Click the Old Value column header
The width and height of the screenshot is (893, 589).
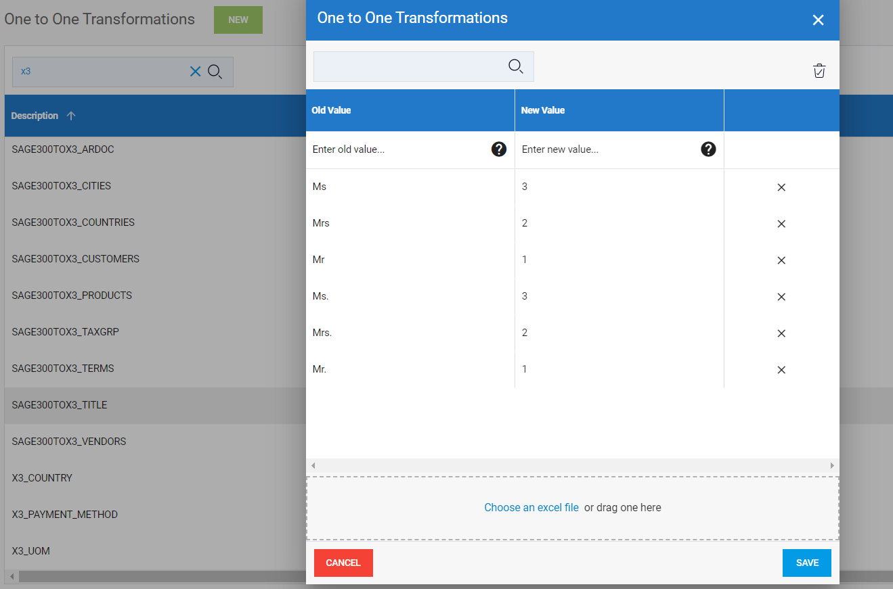click(331, 110)
